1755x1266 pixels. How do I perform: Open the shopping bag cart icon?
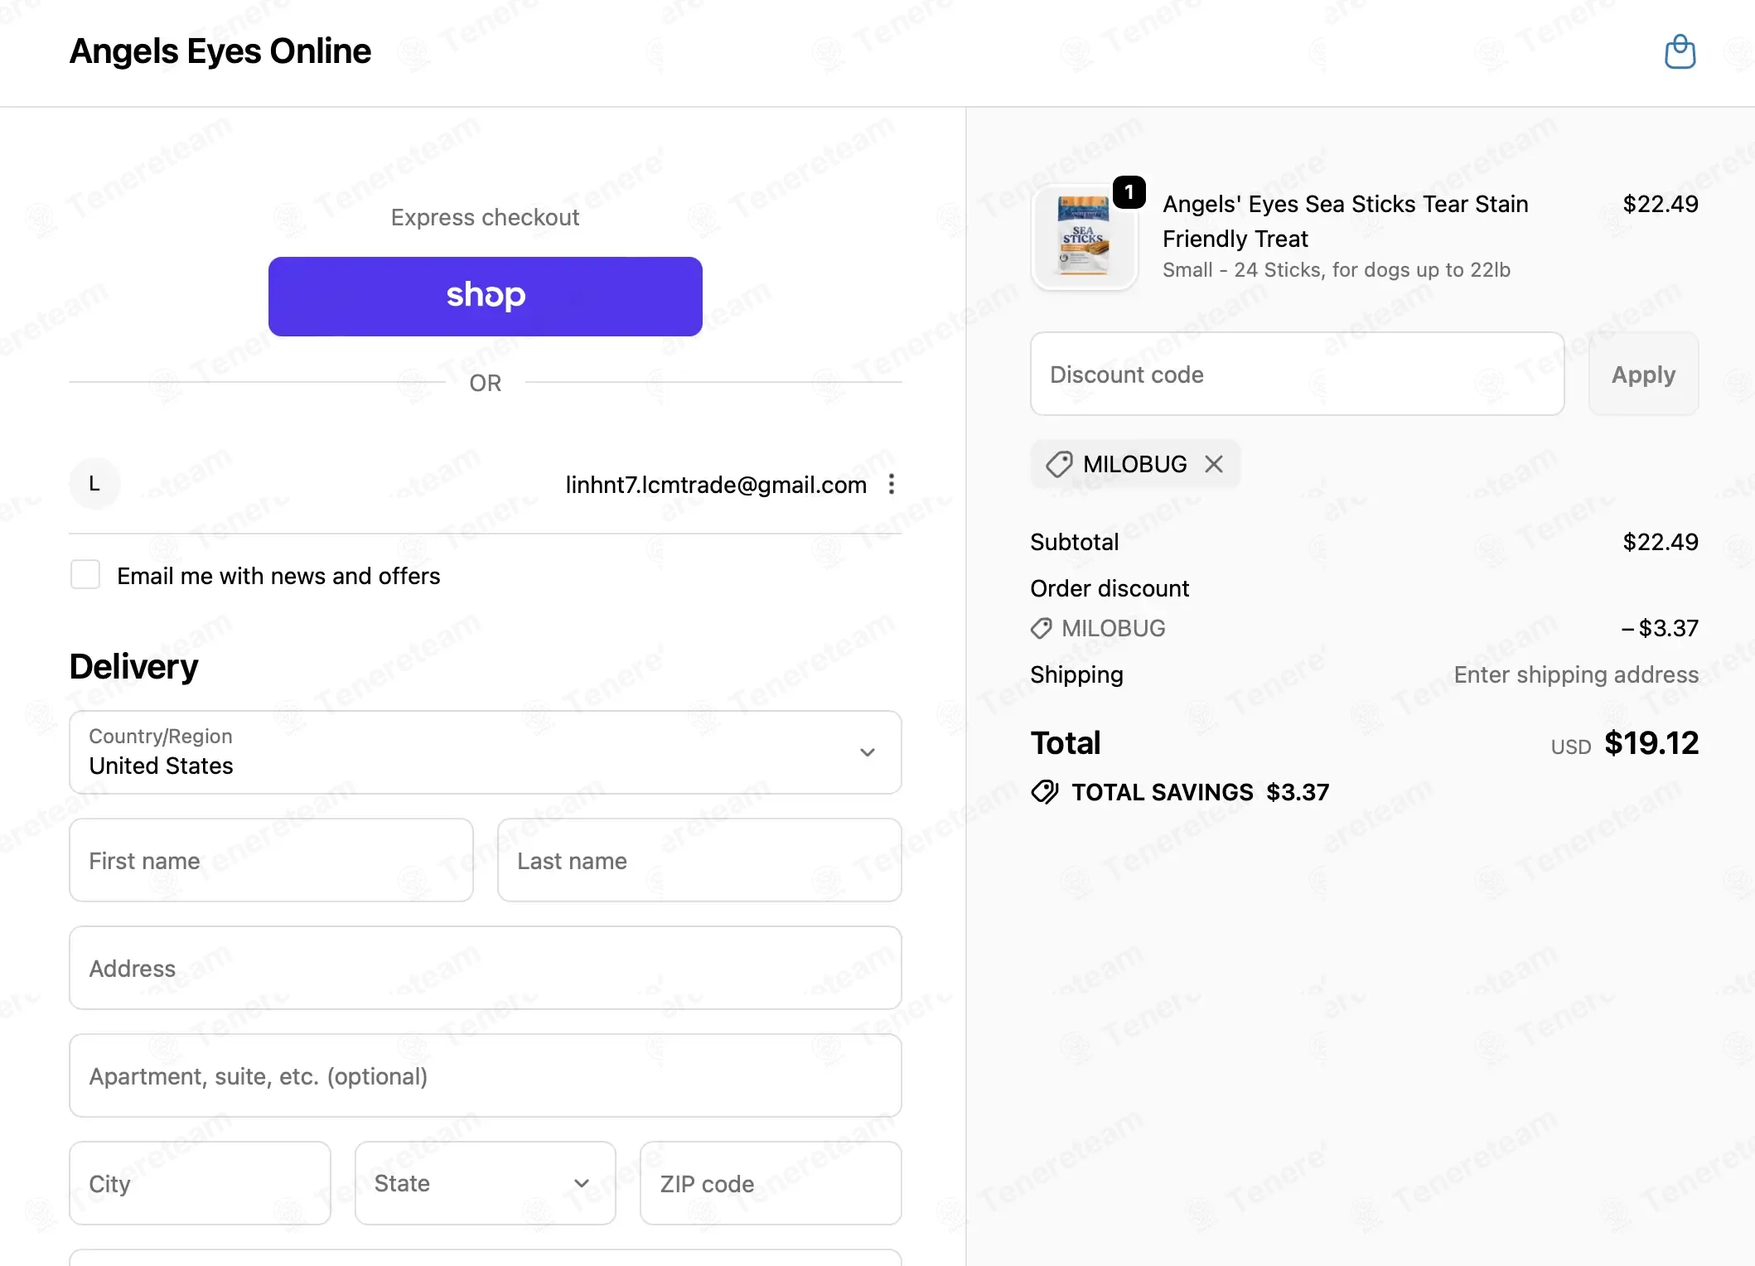pyautogui.click(x=1680, y=52)
